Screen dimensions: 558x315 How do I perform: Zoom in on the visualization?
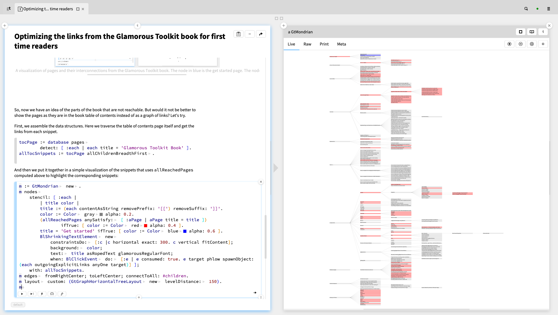pos(509,44)
